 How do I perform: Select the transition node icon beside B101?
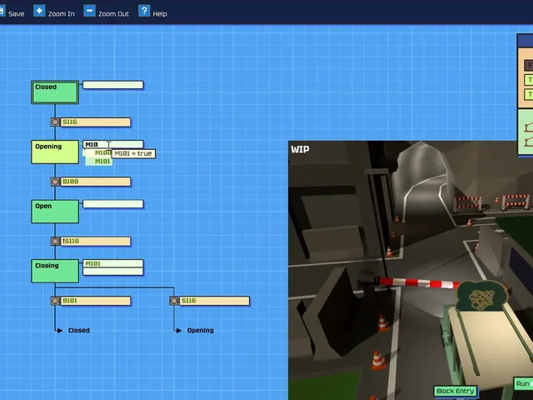(55, 301)
